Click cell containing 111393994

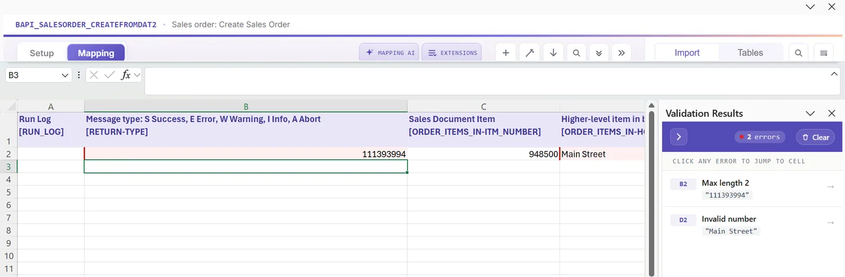coord(246,154)
